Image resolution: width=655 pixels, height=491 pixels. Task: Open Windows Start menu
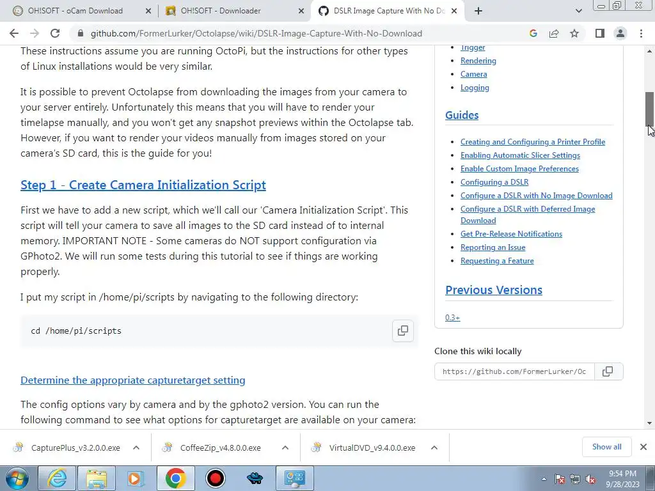tap(17, 478)
